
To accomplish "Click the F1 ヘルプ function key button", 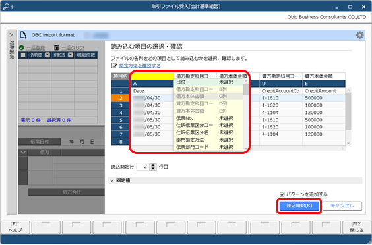I will (15, 227).
